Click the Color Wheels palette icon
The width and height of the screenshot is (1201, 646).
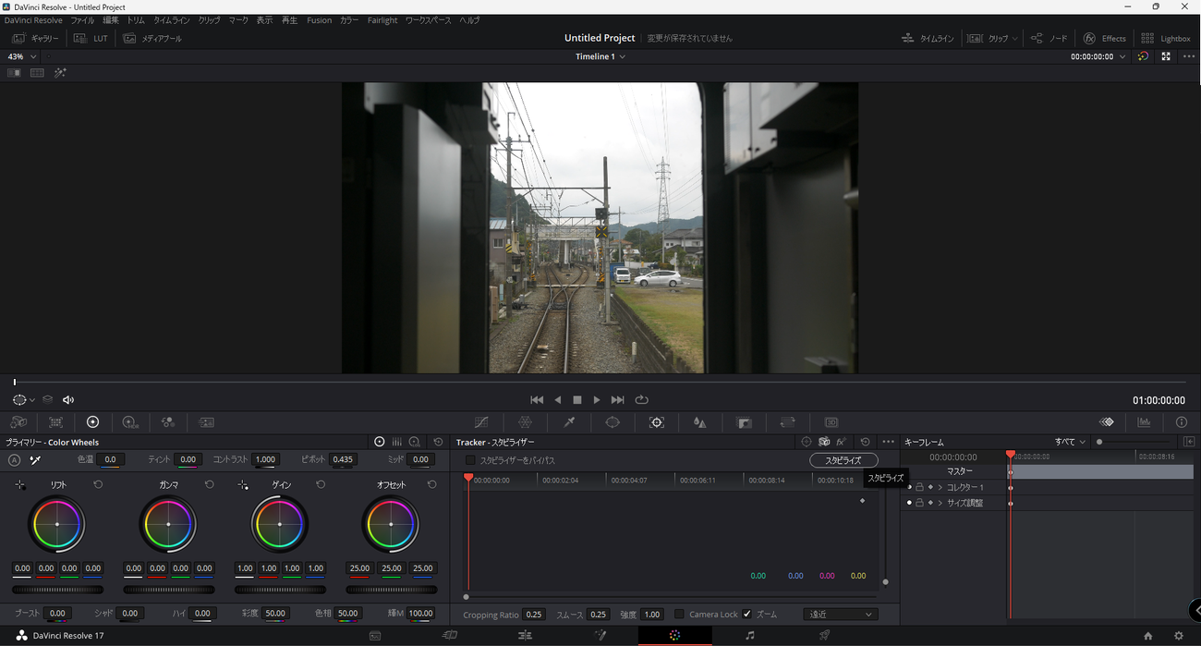click(x=92, y=422)
